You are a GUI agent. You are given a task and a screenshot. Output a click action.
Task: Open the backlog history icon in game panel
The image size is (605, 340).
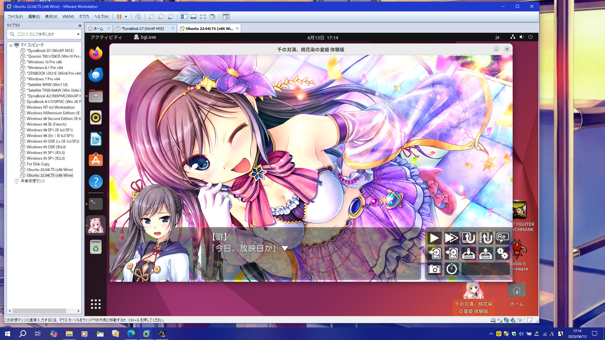click(x=469, y=238)
